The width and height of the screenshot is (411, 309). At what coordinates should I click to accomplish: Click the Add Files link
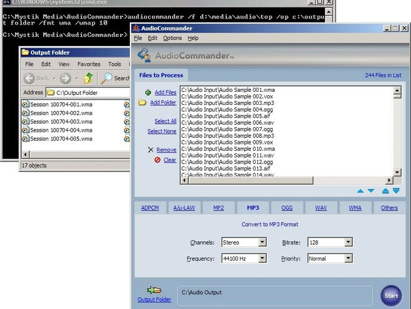tap(166, 92)
